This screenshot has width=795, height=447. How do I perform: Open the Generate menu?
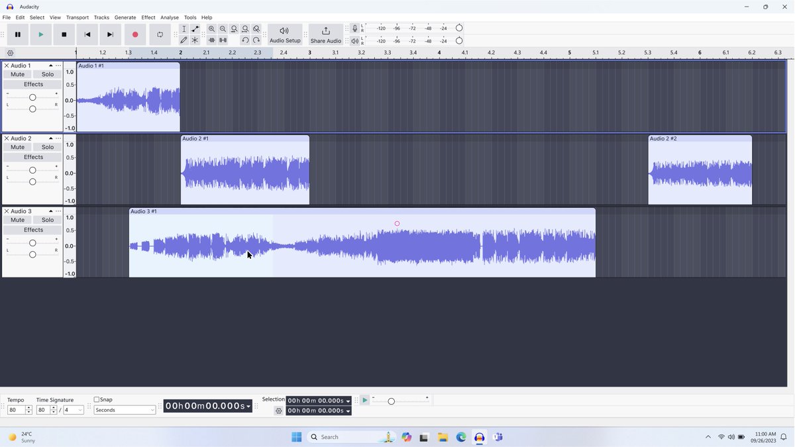(x=125, y=17)
